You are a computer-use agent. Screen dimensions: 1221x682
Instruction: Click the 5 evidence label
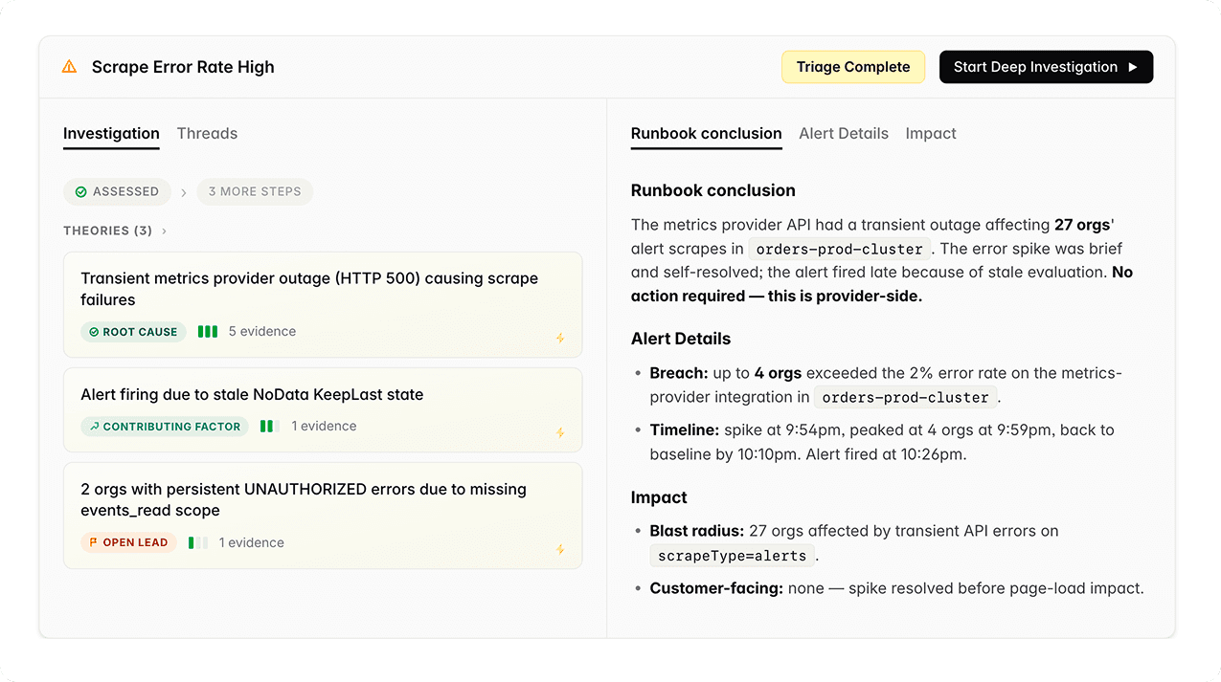[x=262, y=332]
